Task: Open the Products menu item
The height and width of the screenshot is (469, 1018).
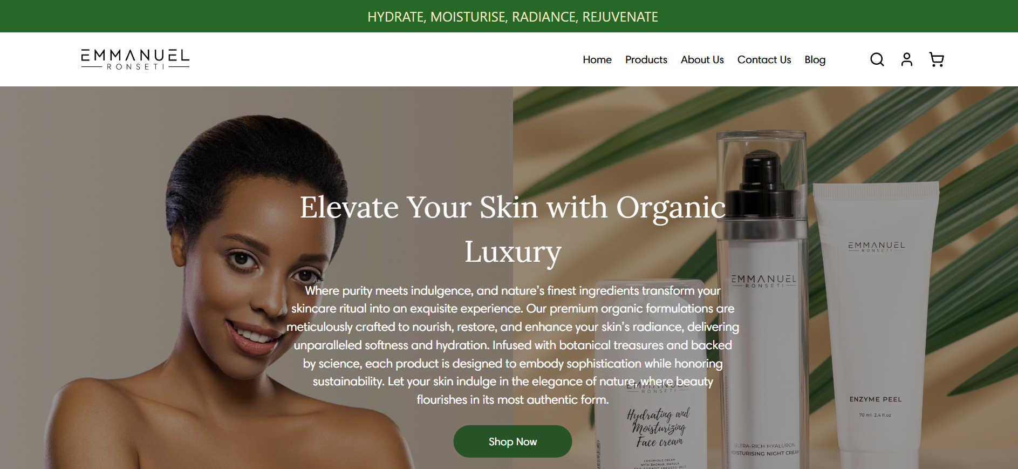Action: (x=646, y=59)
